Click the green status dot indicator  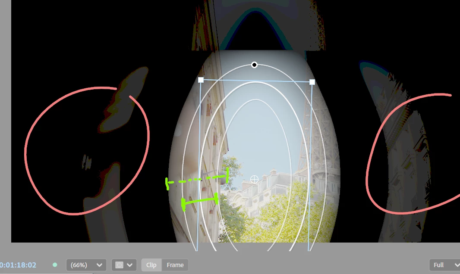(x=55, y=265)
